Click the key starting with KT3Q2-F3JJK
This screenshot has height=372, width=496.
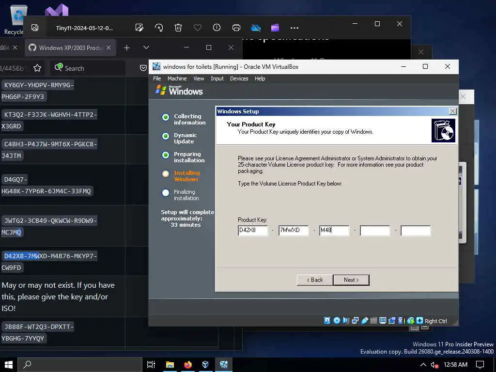pyautogui.click(x=49, y=120)
